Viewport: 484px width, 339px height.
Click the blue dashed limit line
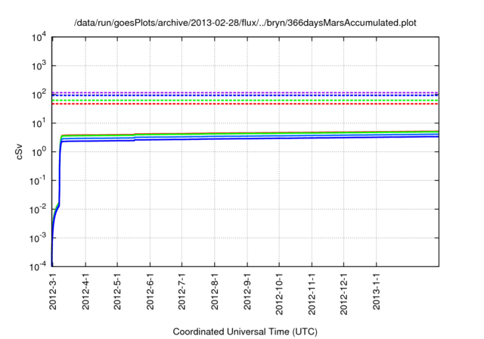pos(245,95)
